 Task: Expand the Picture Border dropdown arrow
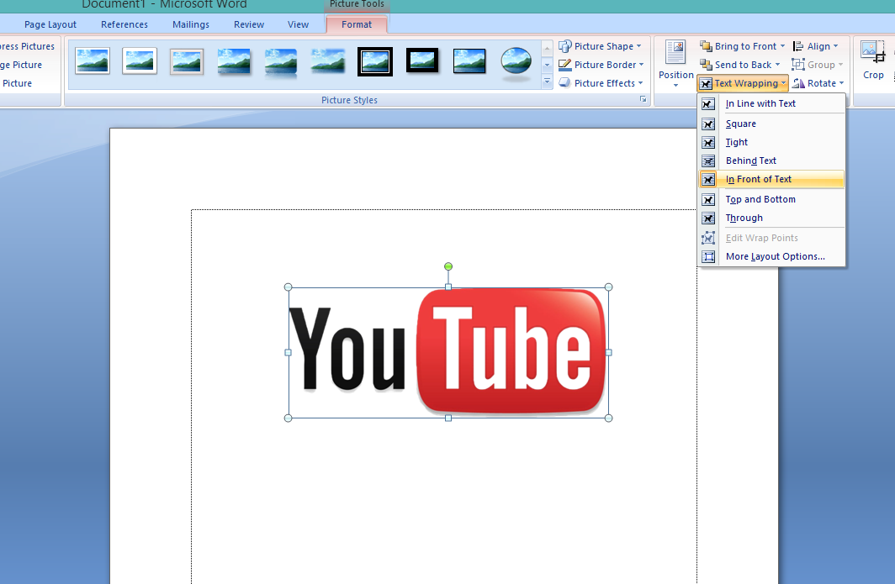click(x=642, y=65)
